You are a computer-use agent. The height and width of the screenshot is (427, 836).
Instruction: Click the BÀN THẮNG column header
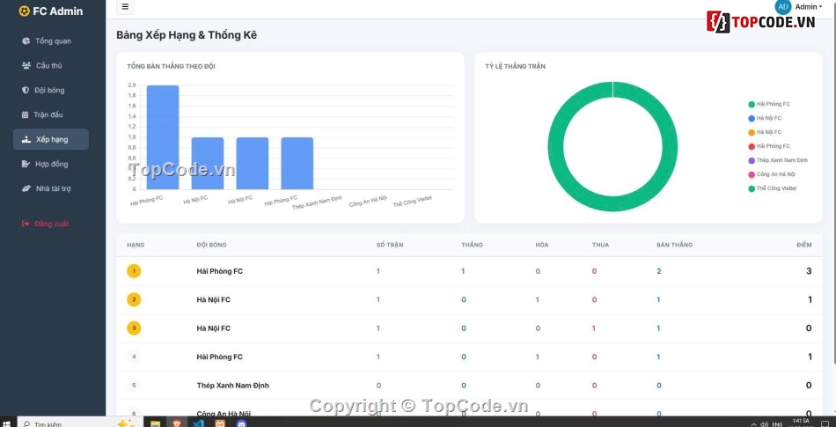[x=674, y=245]
